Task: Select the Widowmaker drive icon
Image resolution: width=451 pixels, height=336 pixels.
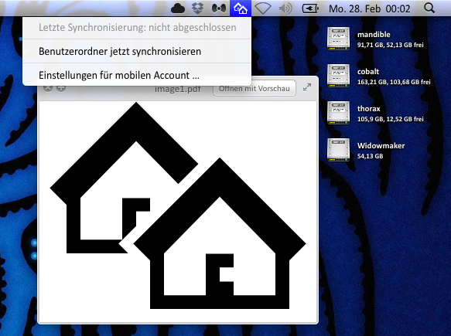Action: click(338, 150)
